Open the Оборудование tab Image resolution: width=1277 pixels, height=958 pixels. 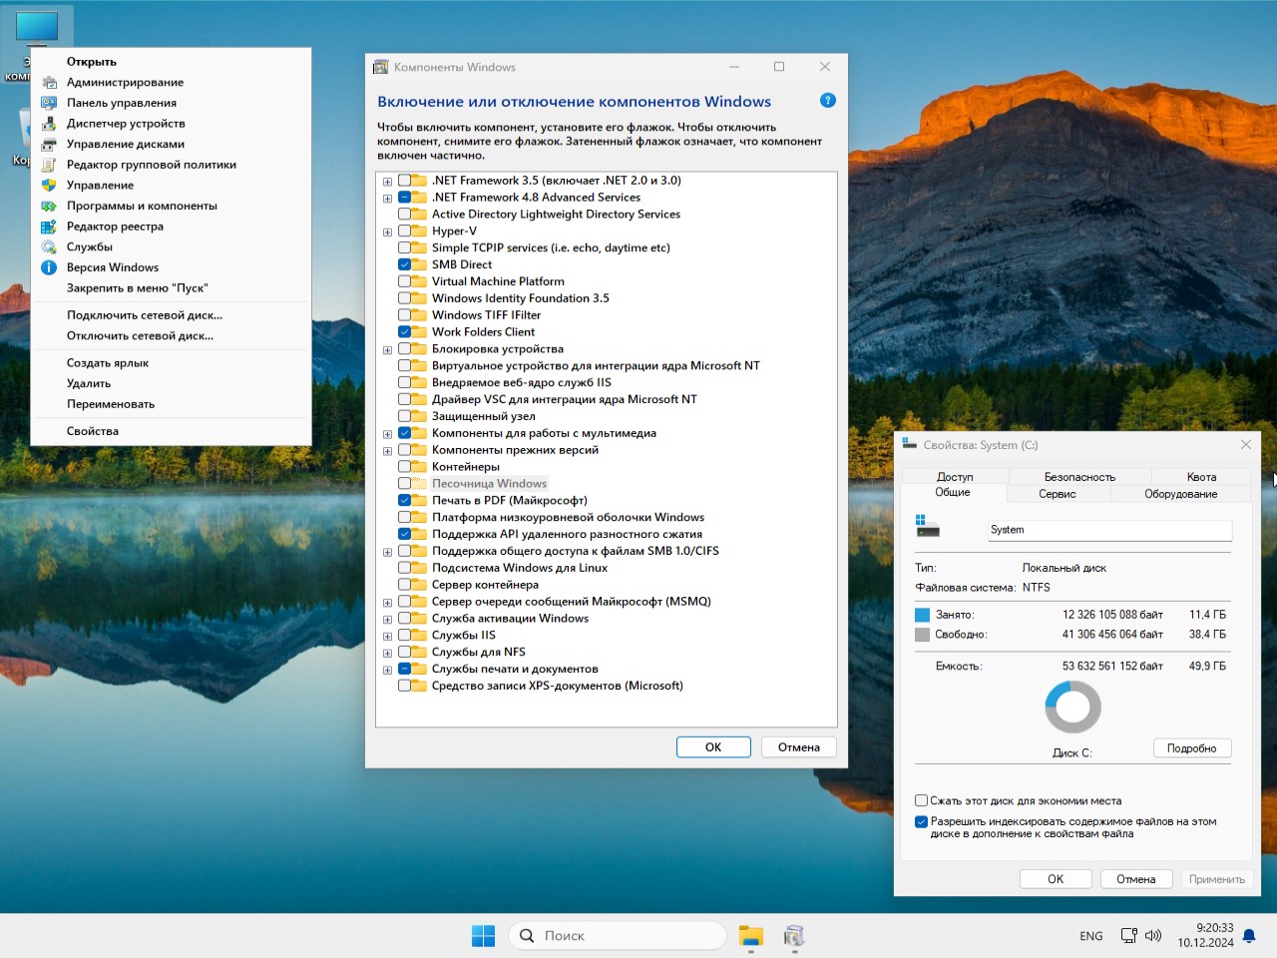point(1180,494)
